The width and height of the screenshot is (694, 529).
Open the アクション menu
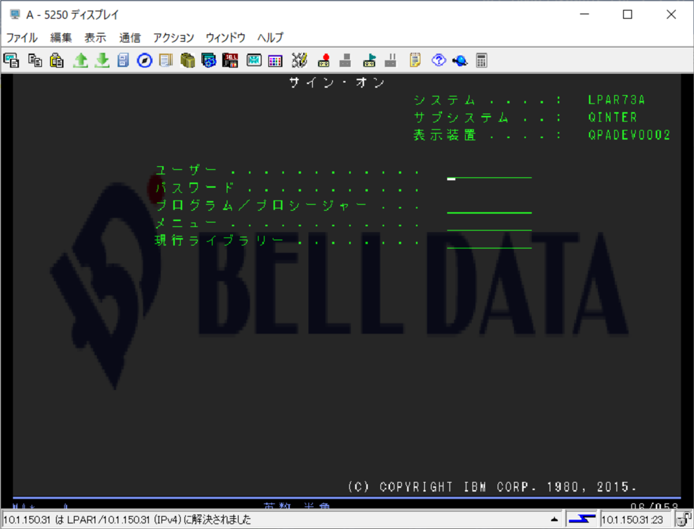pos(173,37)
